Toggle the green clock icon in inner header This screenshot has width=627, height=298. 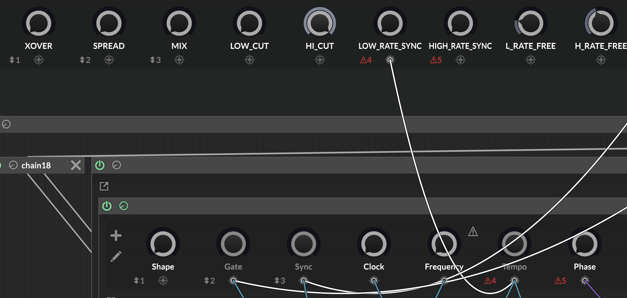(x=124, y=206)
